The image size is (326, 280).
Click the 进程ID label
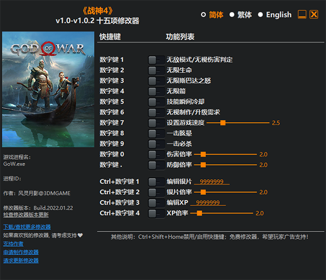(12, 179)
